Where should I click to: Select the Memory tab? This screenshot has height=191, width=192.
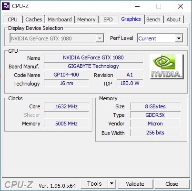86,19
